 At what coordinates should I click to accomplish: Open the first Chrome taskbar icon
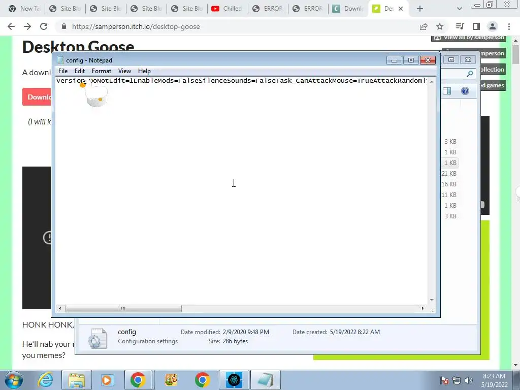[x=138, y=380]
